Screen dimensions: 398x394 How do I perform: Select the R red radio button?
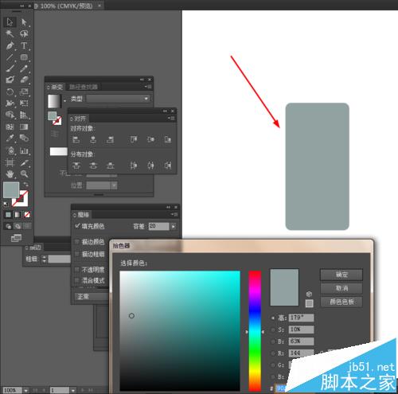tap(273, 353)
